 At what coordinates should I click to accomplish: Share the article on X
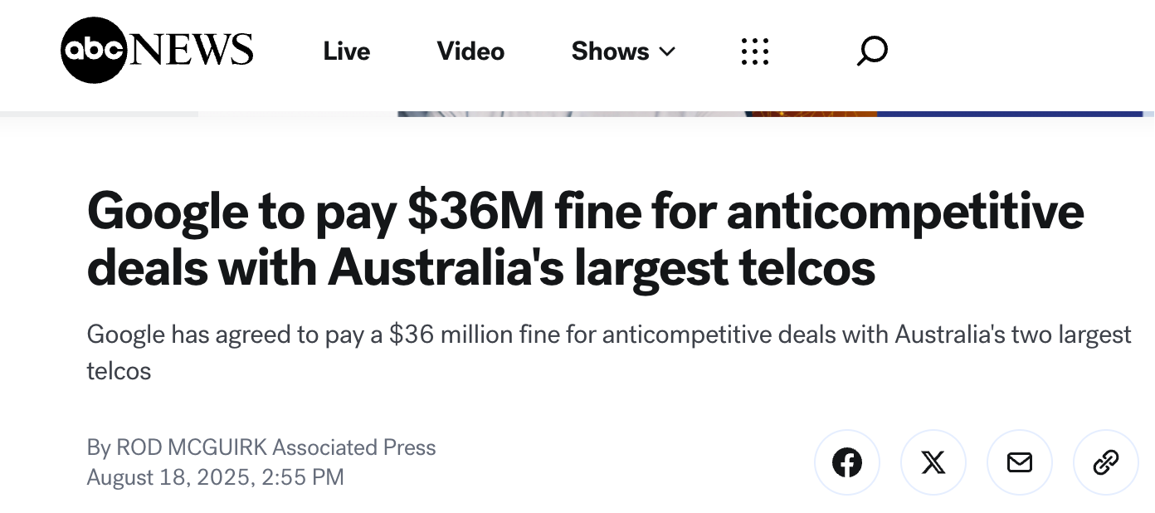(933, 462)
